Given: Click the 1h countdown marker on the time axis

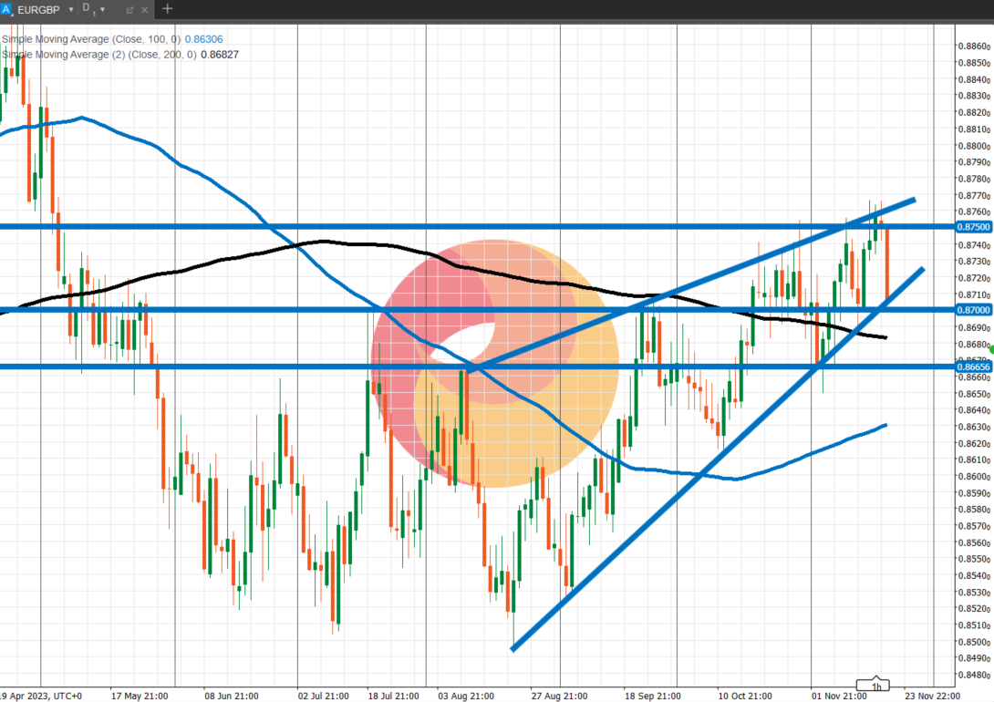Looking at the screenshot, I should [874, 685].
